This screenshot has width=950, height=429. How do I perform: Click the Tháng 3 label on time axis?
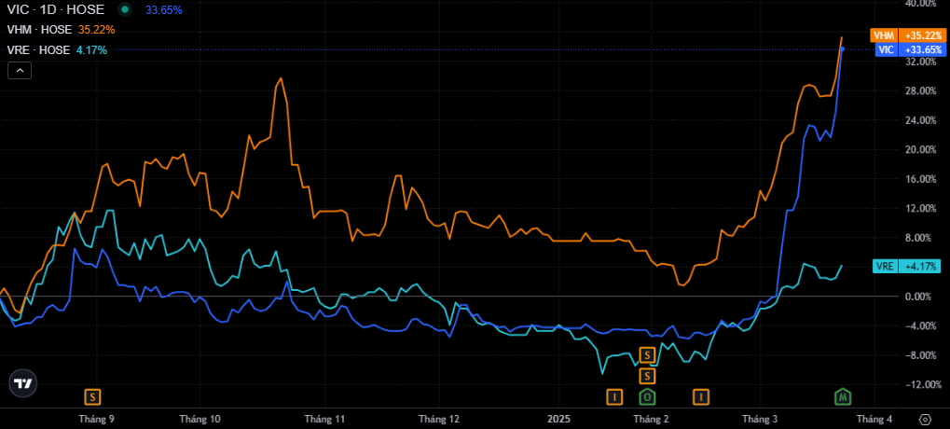tap(761, 420)
